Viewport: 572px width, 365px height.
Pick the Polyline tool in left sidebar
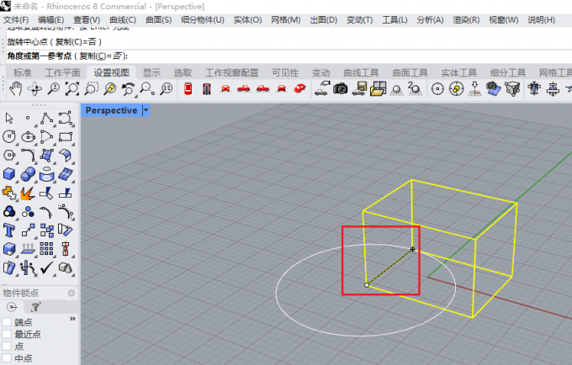pyautogui.click(x=47, y=118)
